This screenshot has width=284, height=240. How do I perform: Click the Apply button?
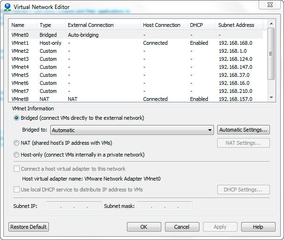(x=220, y=227)
